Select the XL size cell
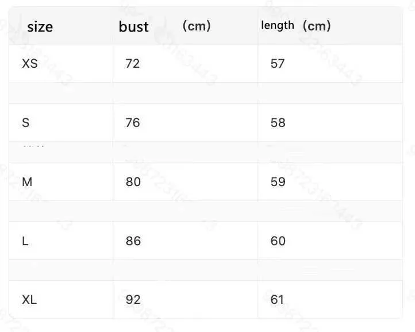 click(29, 300)
